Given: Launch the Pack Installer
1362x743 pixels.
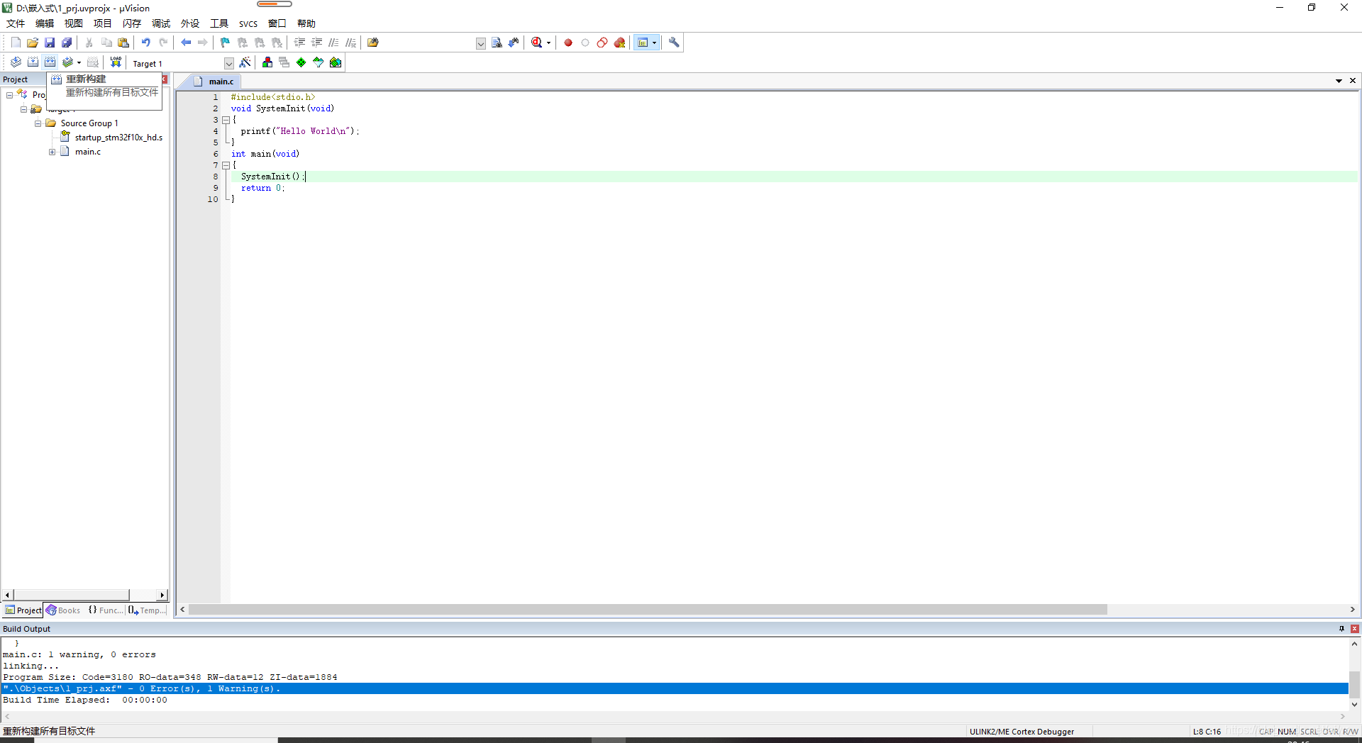Looking at the screenshot, I should click(336, 62).
